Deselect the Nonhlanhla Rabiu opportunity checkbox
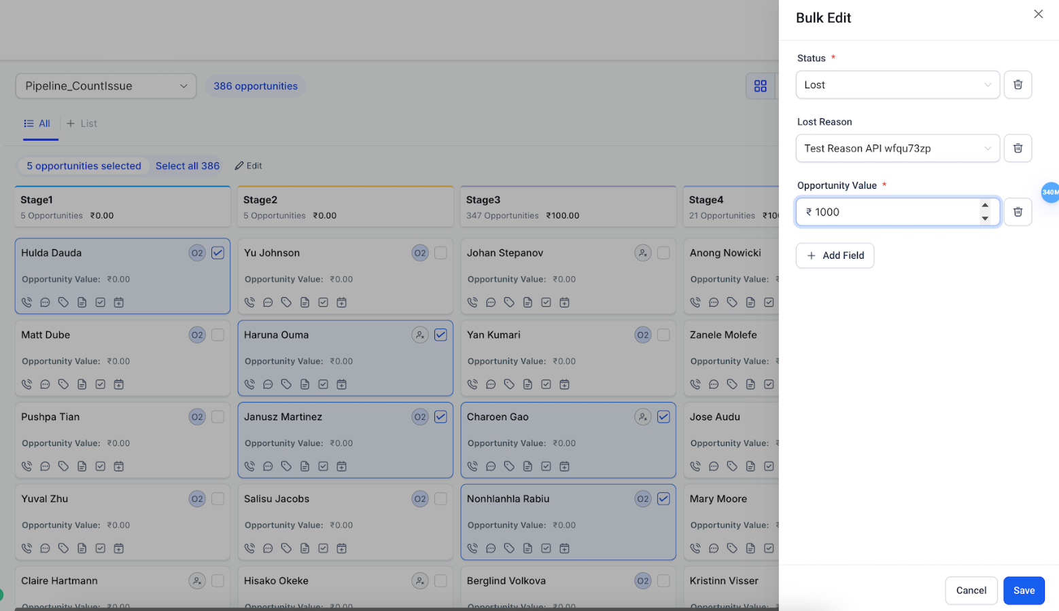This screenshot has height=611, width=1059. [663, 499]
